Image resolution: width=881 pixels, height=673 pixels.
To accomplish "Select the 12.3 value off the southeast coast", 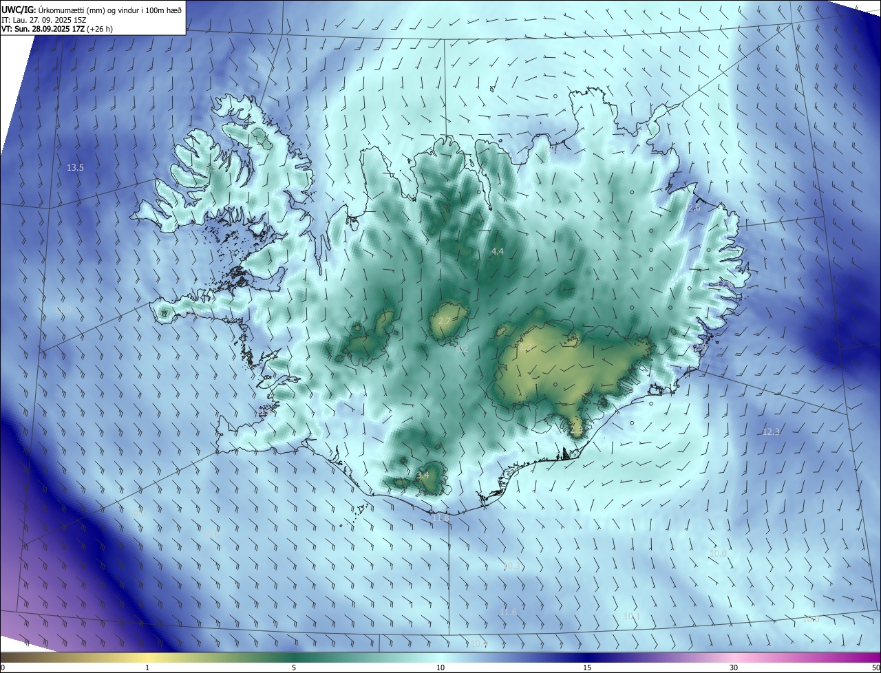I will coord(771,432).
